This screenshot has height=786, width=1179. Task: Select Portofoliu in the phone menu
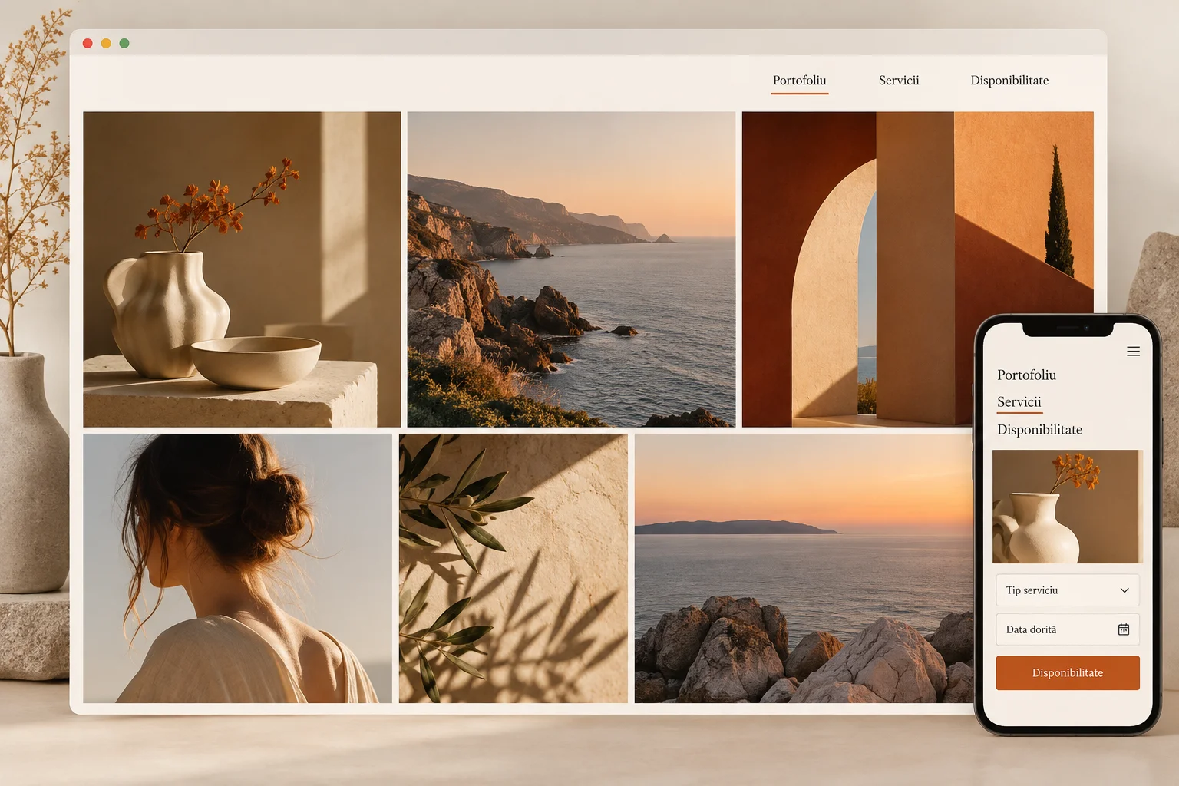click(x=1026, y=375)
